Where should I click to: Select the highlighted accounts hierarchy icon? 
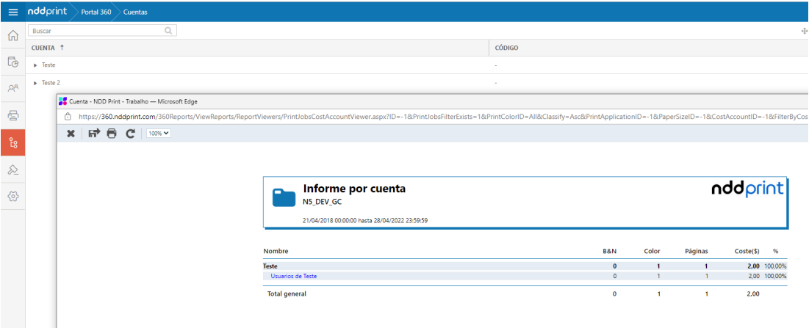coord(12,142)
